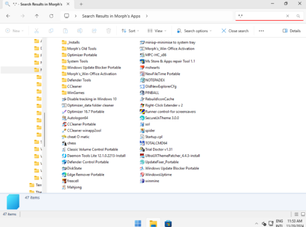306x227 pixels.
Task: Go up one folder level
Action: (x=37, y=16)
